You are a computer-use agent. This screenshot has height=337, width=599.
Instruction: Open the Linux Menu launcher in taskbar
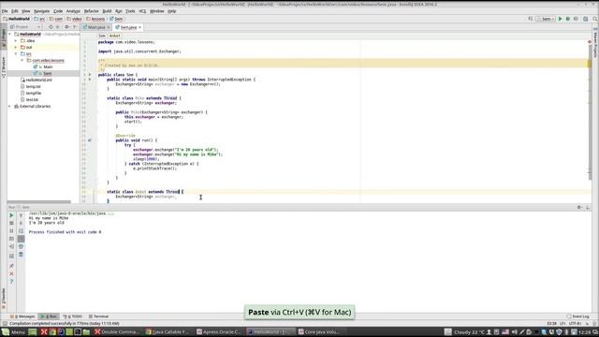pyautogui.click(x=13, y=332)
